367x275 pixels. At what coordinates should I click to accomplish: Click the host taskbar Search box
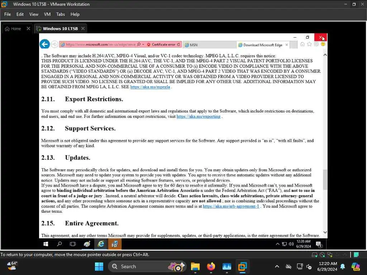pyautogui.click(x=147, y=266)
